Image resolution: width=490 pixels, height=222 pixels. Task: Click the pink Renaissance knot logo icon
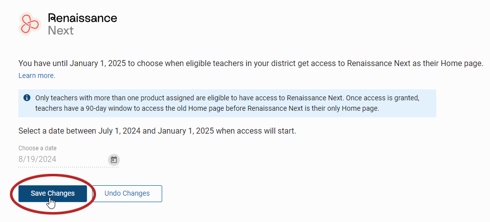pos(30,24)
